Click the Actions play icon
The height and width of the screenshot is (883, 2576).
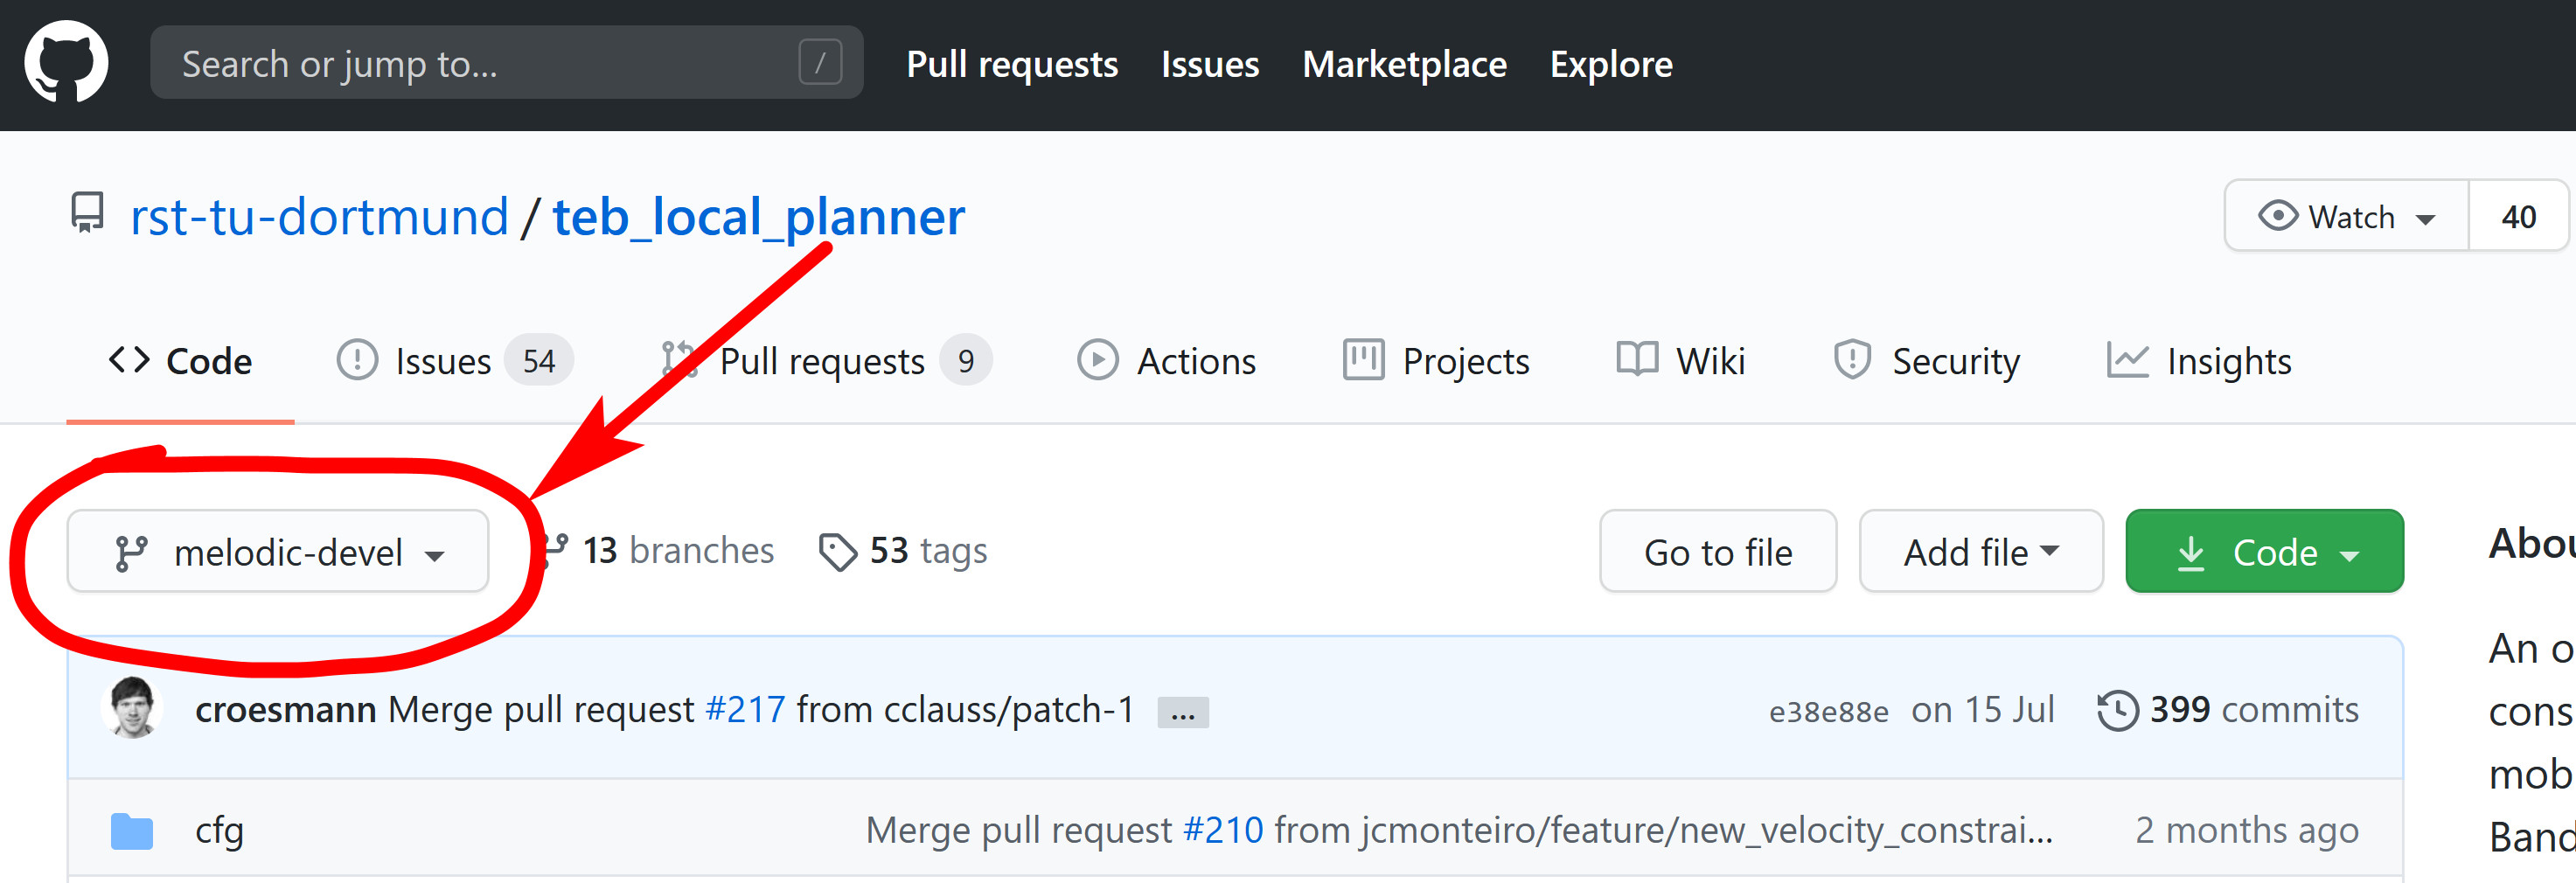click(1097, 360)
